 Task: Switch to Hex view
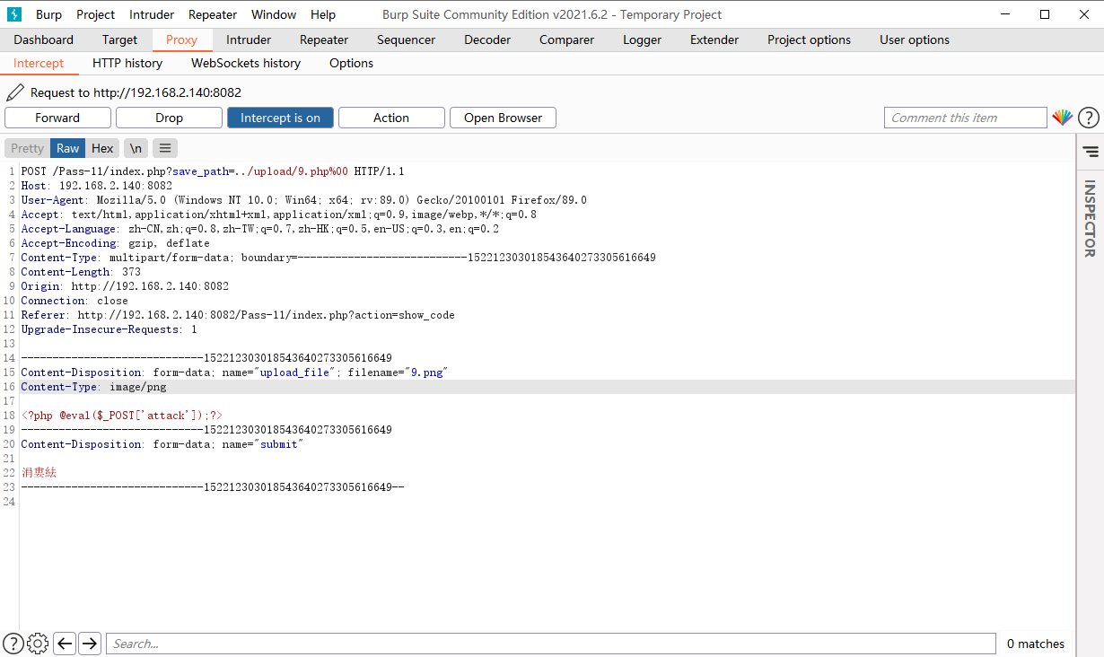(102, 148)
